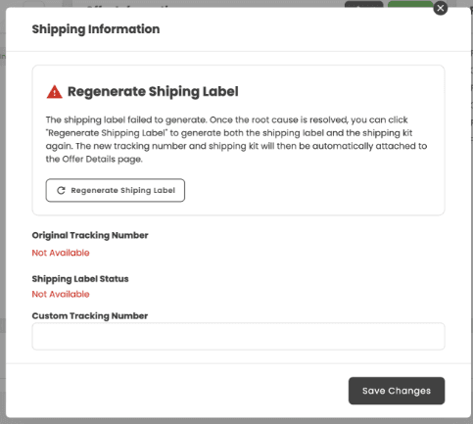Screen dimensions: 473x424
Task: Click the Shipping Label Status label
Action: (x=80, y=279)
